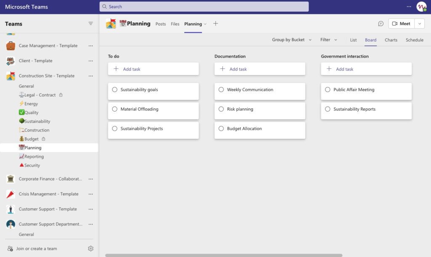
Task: Open team management settings gear
Action: (91, 249)
